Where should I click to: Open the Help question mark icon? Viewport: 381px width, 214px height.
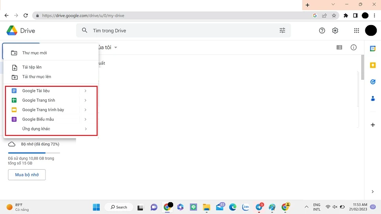tap(322, 31)
